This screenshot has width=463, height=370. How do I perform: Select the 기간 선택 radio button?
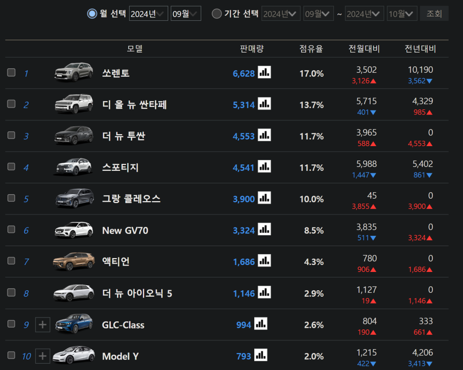click(217, 13)
